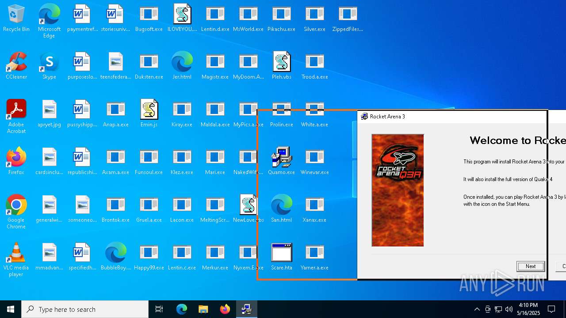Open the Recycle Bin desktop icon
The height and width of the screenshot is (318, 566).
pyautogui.click(x=16, y=19)
